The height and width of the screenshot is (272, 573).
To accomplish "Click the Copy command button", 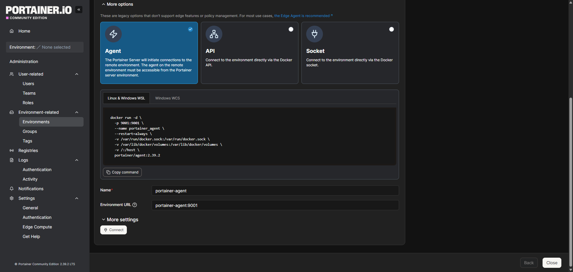I will pyautogui.click(x=122, y=172).
